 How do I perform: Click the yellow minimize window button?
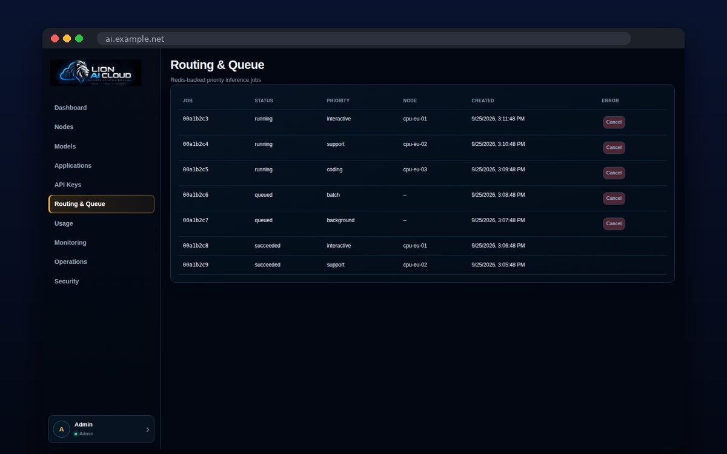click(67, 39)
